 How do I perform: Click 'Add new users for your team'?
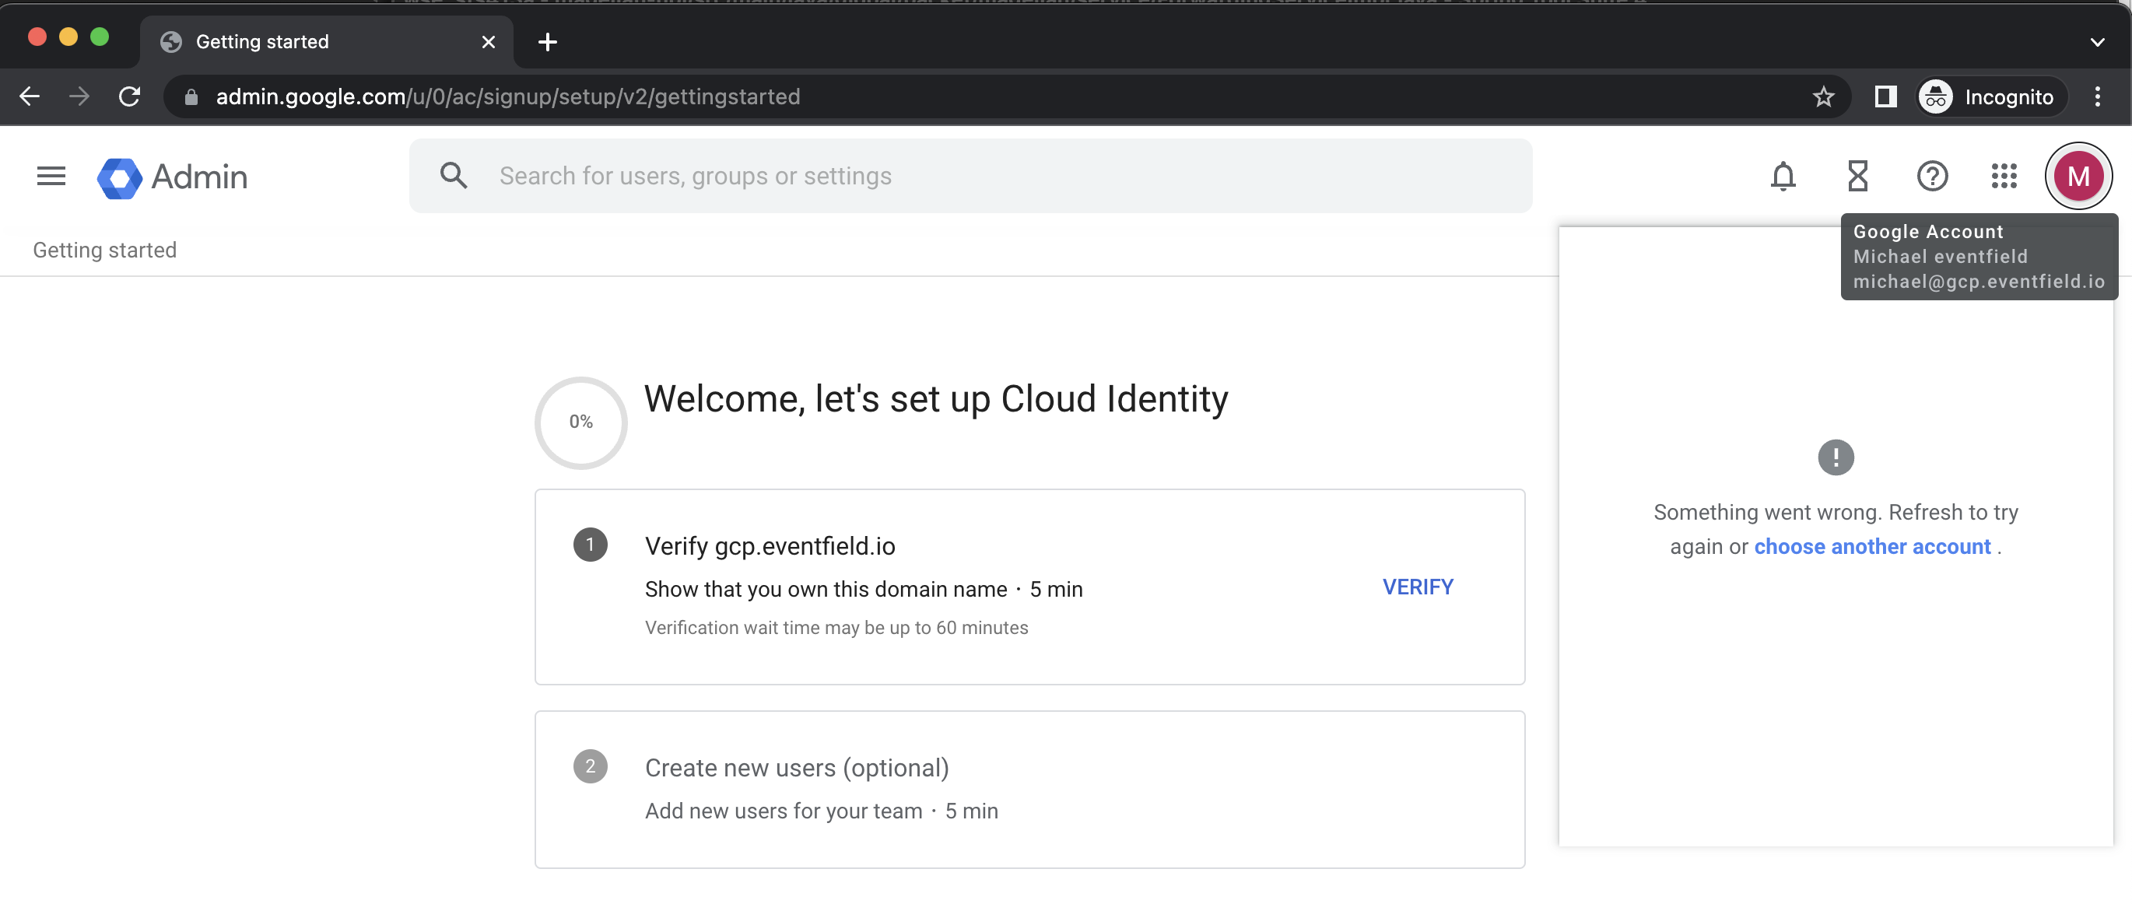tap(784, 811)
